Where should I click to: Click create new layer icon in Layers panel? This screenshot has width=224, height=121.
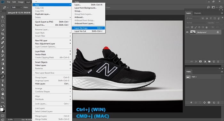(214, 61)
